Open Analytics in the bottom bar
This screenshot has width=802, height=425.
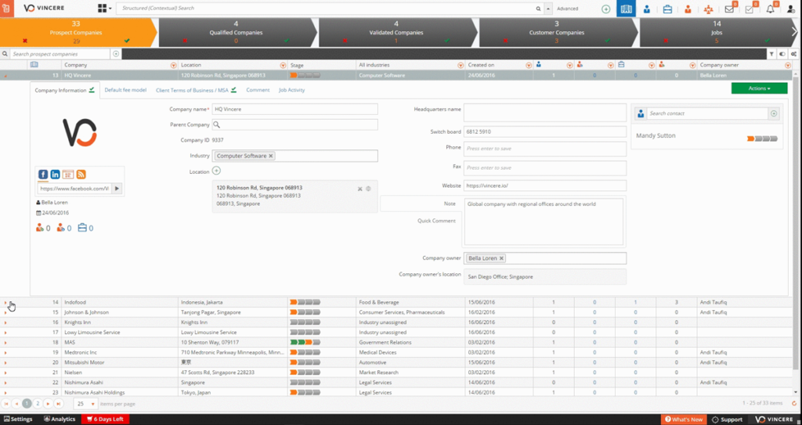pyautogui.click(x=60, y=420)
